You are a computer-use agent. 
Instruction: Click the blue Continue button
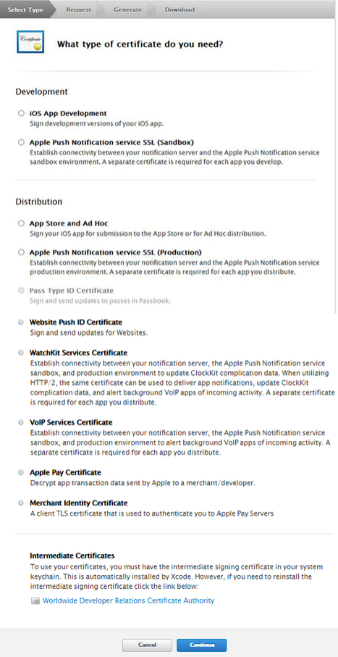click(x=202, y=645)
